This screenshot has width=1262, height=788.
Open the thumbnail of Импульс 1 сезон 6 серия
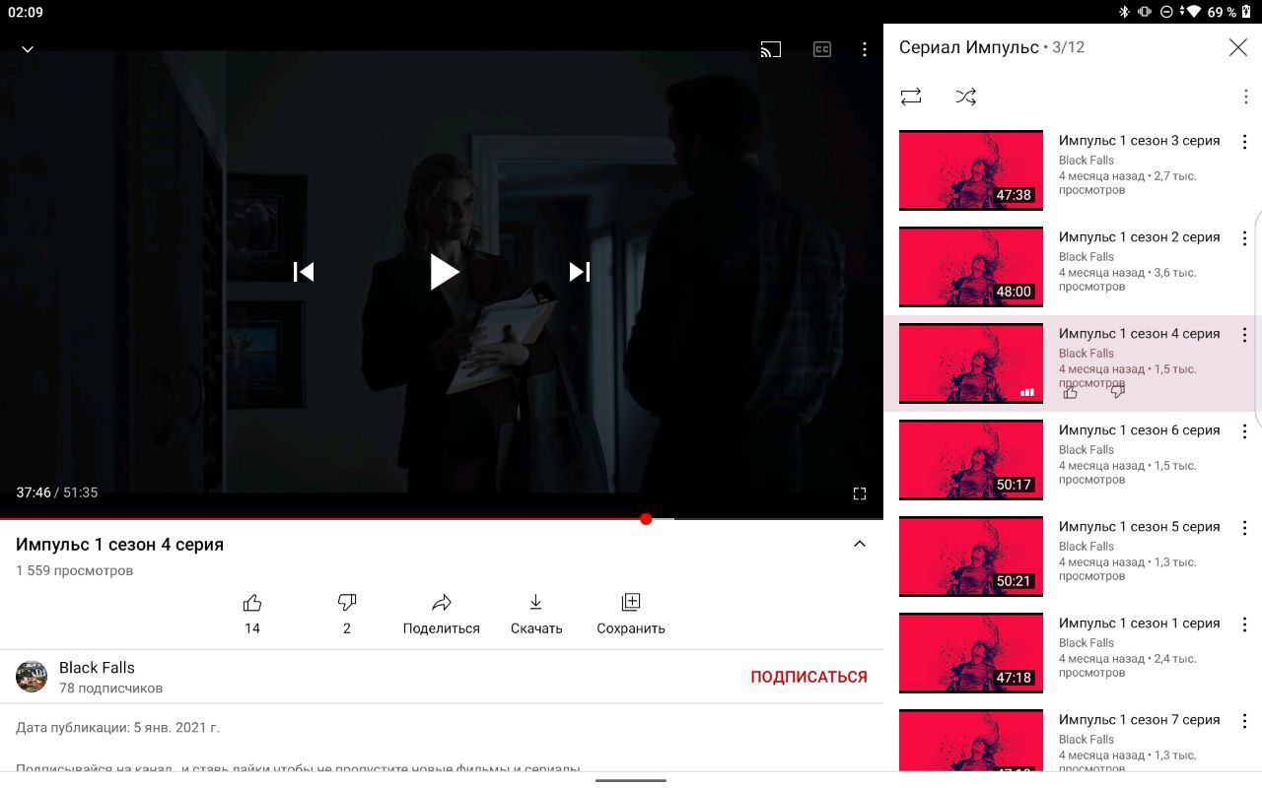click(x=971, y=459)
